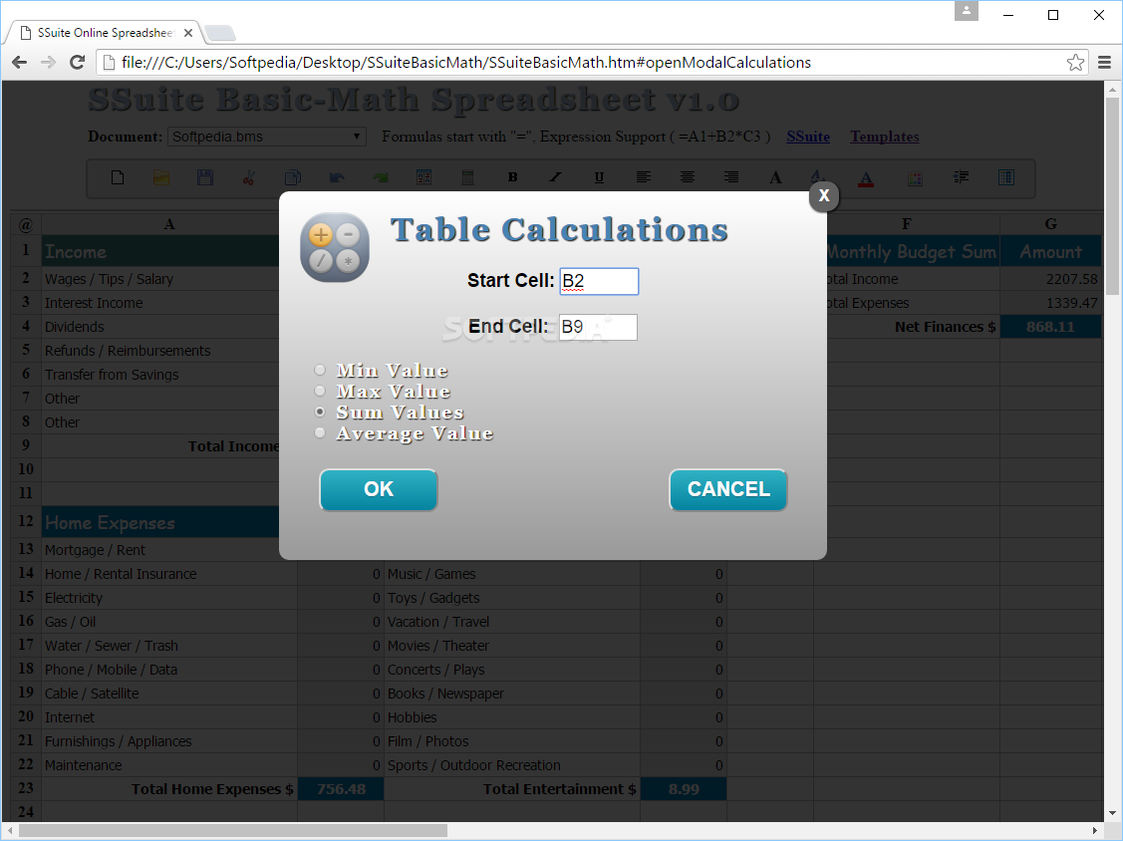Image resolution: width=1123 pixels, height=841 pixels.
Task: Toggle Bold formatting icon
Action: 512,177
